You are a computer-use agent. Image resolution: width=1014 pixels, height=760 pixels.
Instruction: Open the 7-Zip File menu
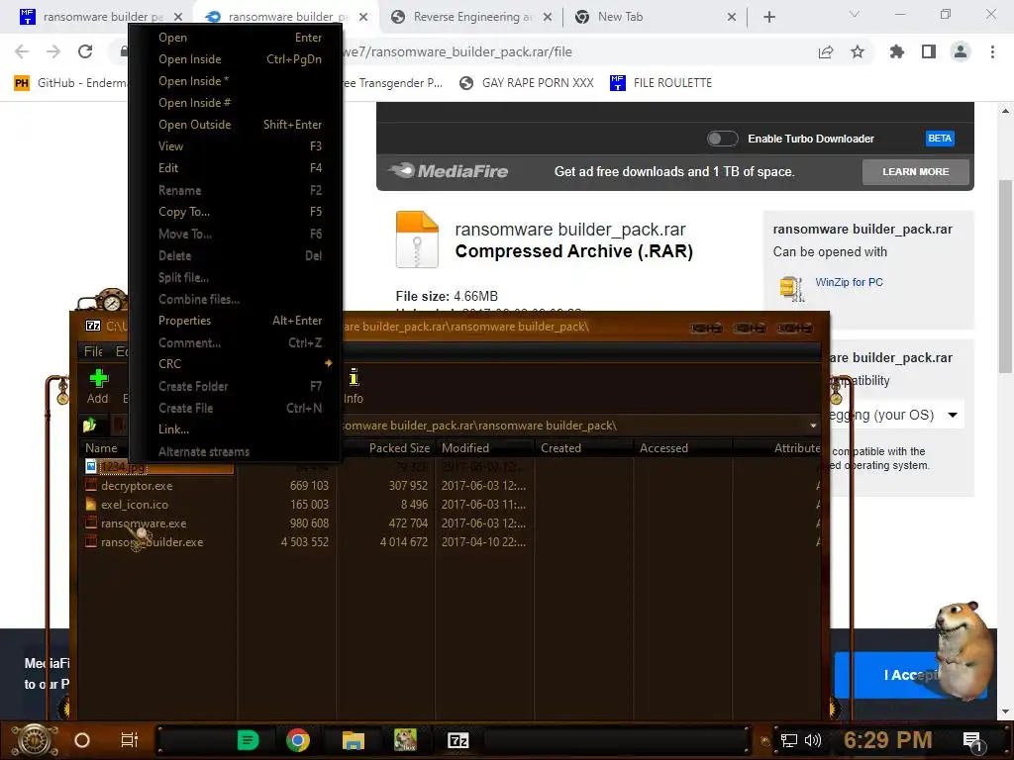(93, 351)
